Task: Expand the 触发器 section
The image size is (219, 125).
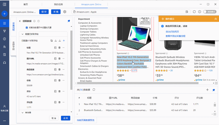Action: coord(23,112)
